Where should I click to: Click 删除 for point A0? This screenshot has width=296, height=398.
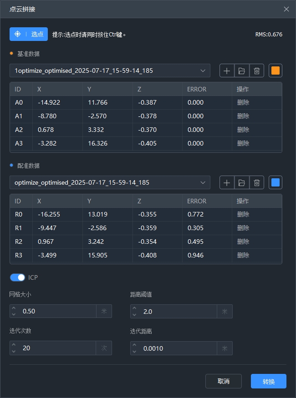pyautogui.click(x=243, y=103)
